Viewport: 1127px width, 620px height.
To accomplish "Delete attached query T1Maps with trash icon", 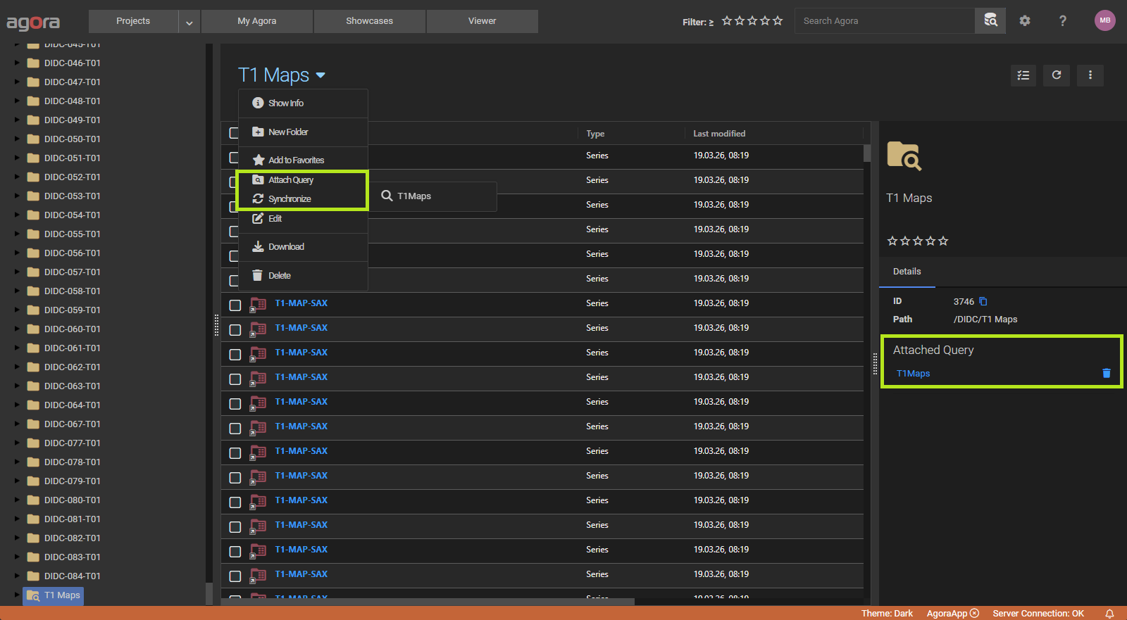I will coord(1107,374).
